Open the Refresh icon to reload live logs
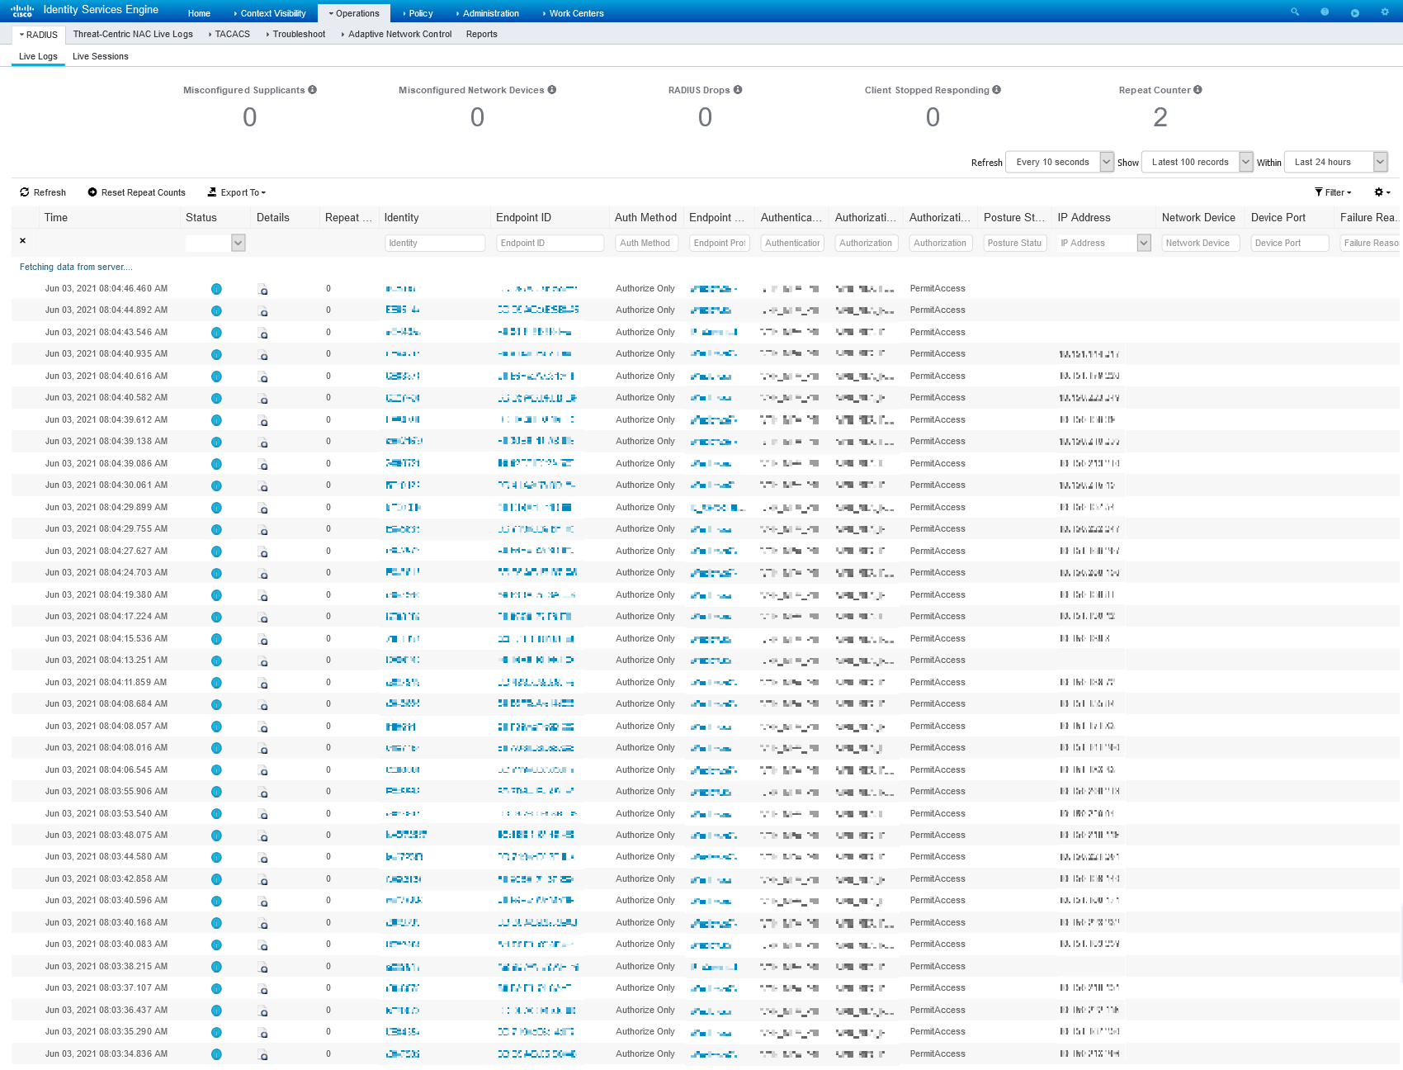This screenshot has width=1403, height=1070. coord(25,192)
